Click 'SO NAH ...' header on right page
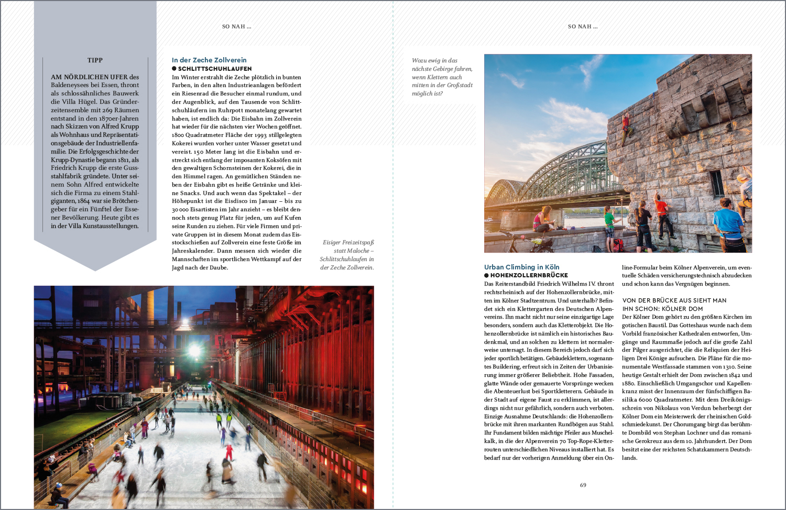Image resolution: width=786 pixels, height=510 pixels. pos(583,27)
